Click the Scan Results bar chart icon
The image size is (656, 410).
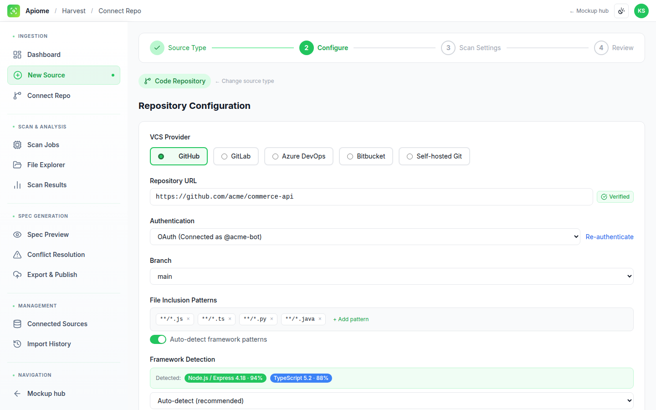coord(17,185)
